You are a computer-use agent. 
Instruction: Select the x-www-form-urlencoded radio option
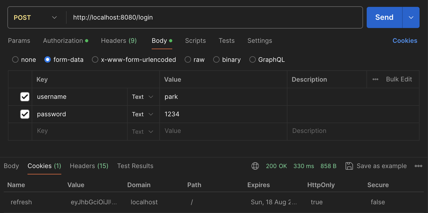tap(95, 60)
